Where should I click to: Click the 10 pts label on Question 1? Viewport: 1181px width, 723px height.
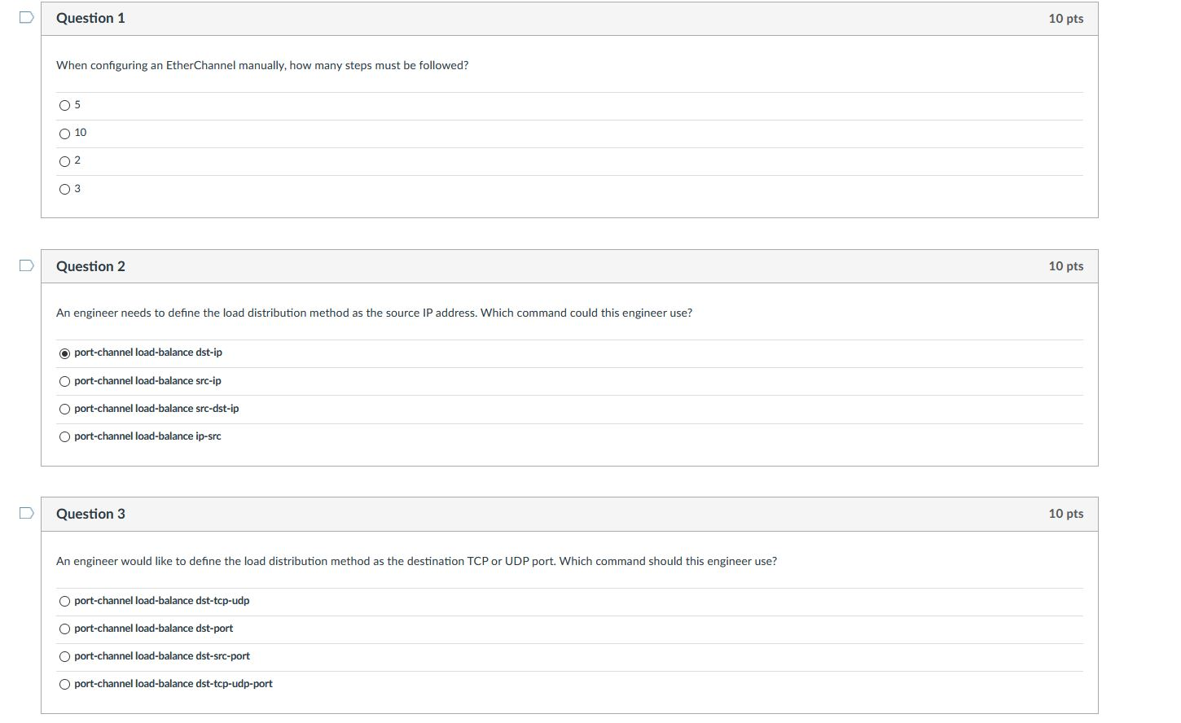pos(1065,18)
